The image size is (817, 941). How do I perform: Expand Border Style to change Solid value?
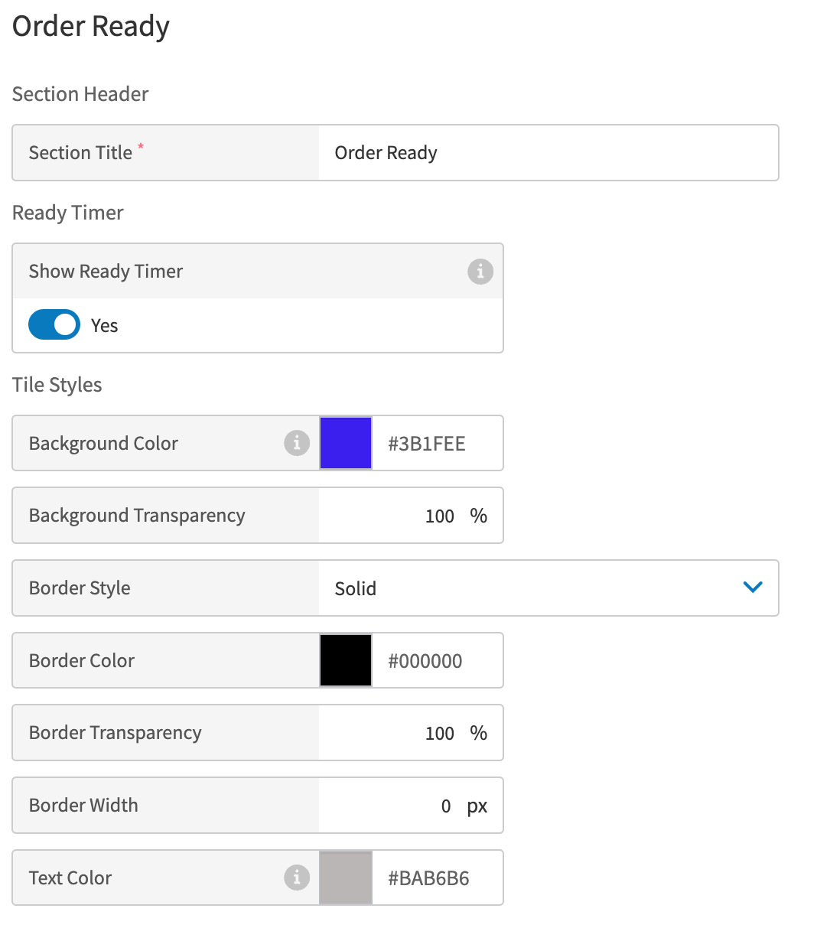[548, 588]
